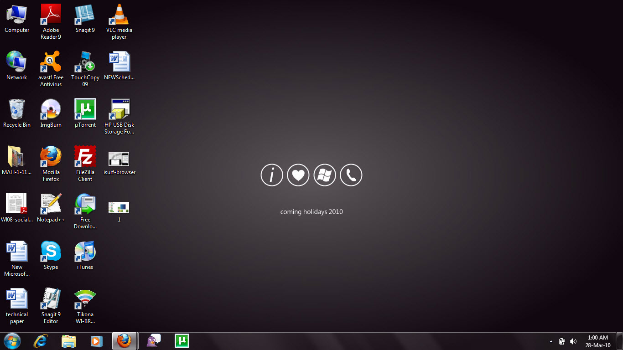Select the iTunes desktop shortcut

click(85, 255)
